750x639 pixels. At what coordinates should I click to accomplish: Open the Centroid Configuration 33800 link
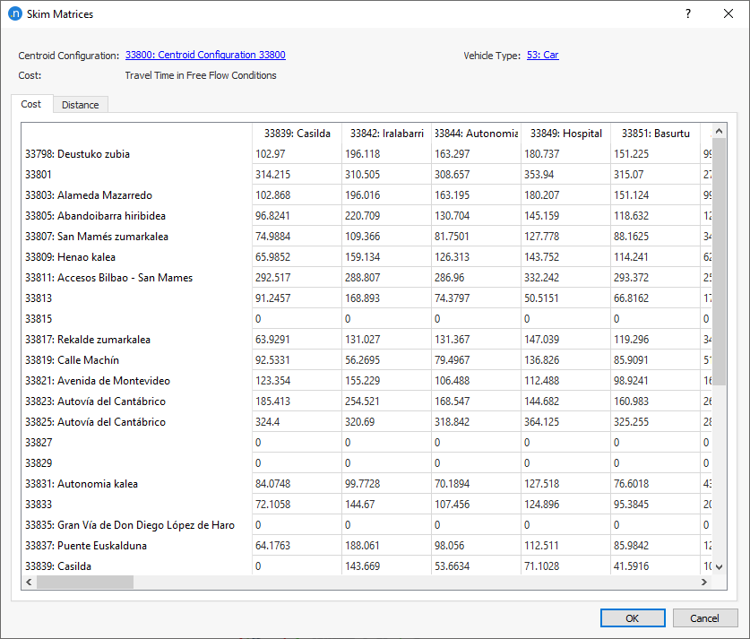coord(205,56)
